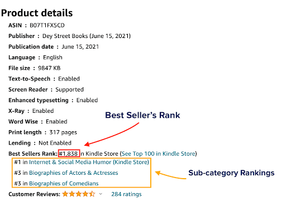The width and height of the screenshot is (286, 201).
Task: Click the orange arrow pointing at sub-categories
Action: 170,175
